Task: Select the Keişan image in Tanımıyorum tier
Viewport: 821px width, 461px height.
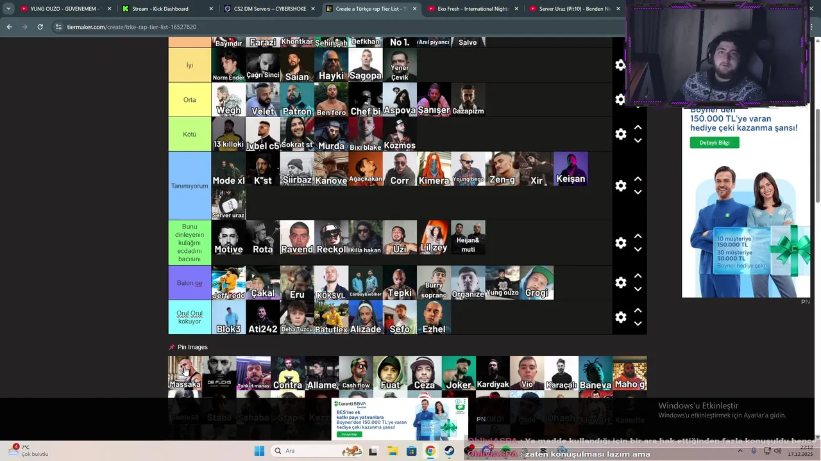Action: pyautogui.click(x=570, y=169)
